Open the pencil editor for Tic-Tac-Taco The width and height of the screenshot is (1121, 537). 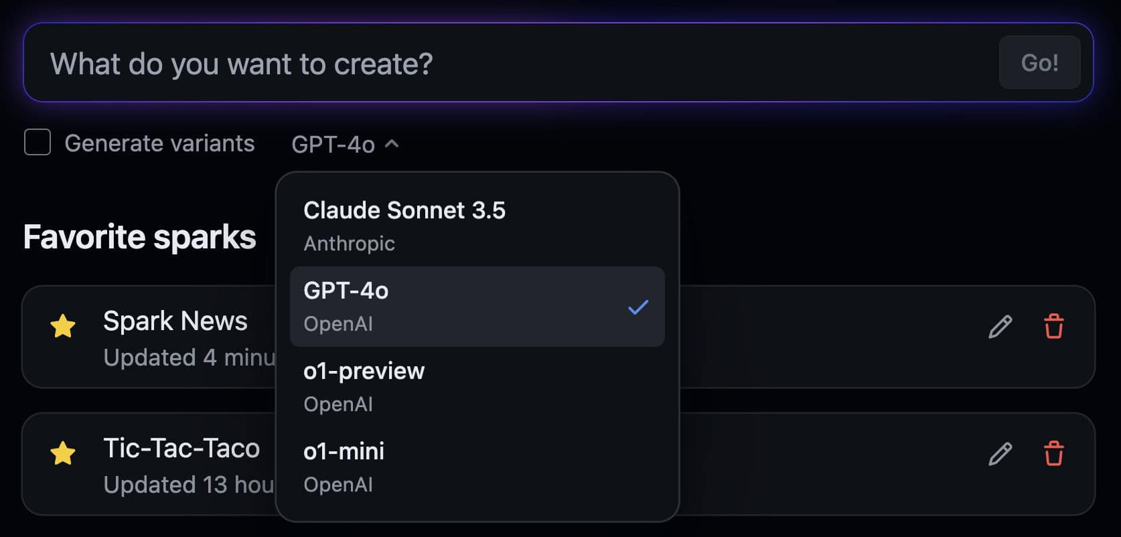999,454
